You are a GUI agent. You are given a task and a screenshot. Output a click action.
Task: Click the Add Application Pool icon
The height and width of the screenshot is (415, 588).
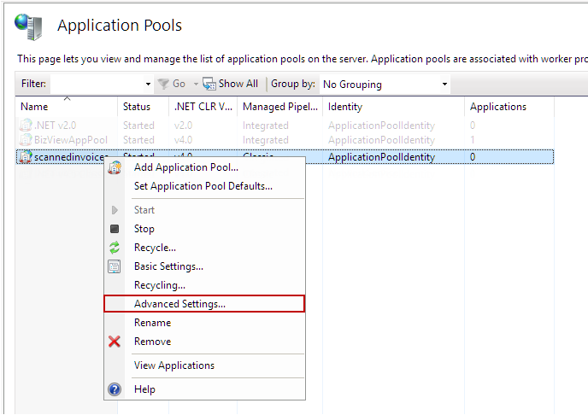pyautogui.click(x=115, y=167)
